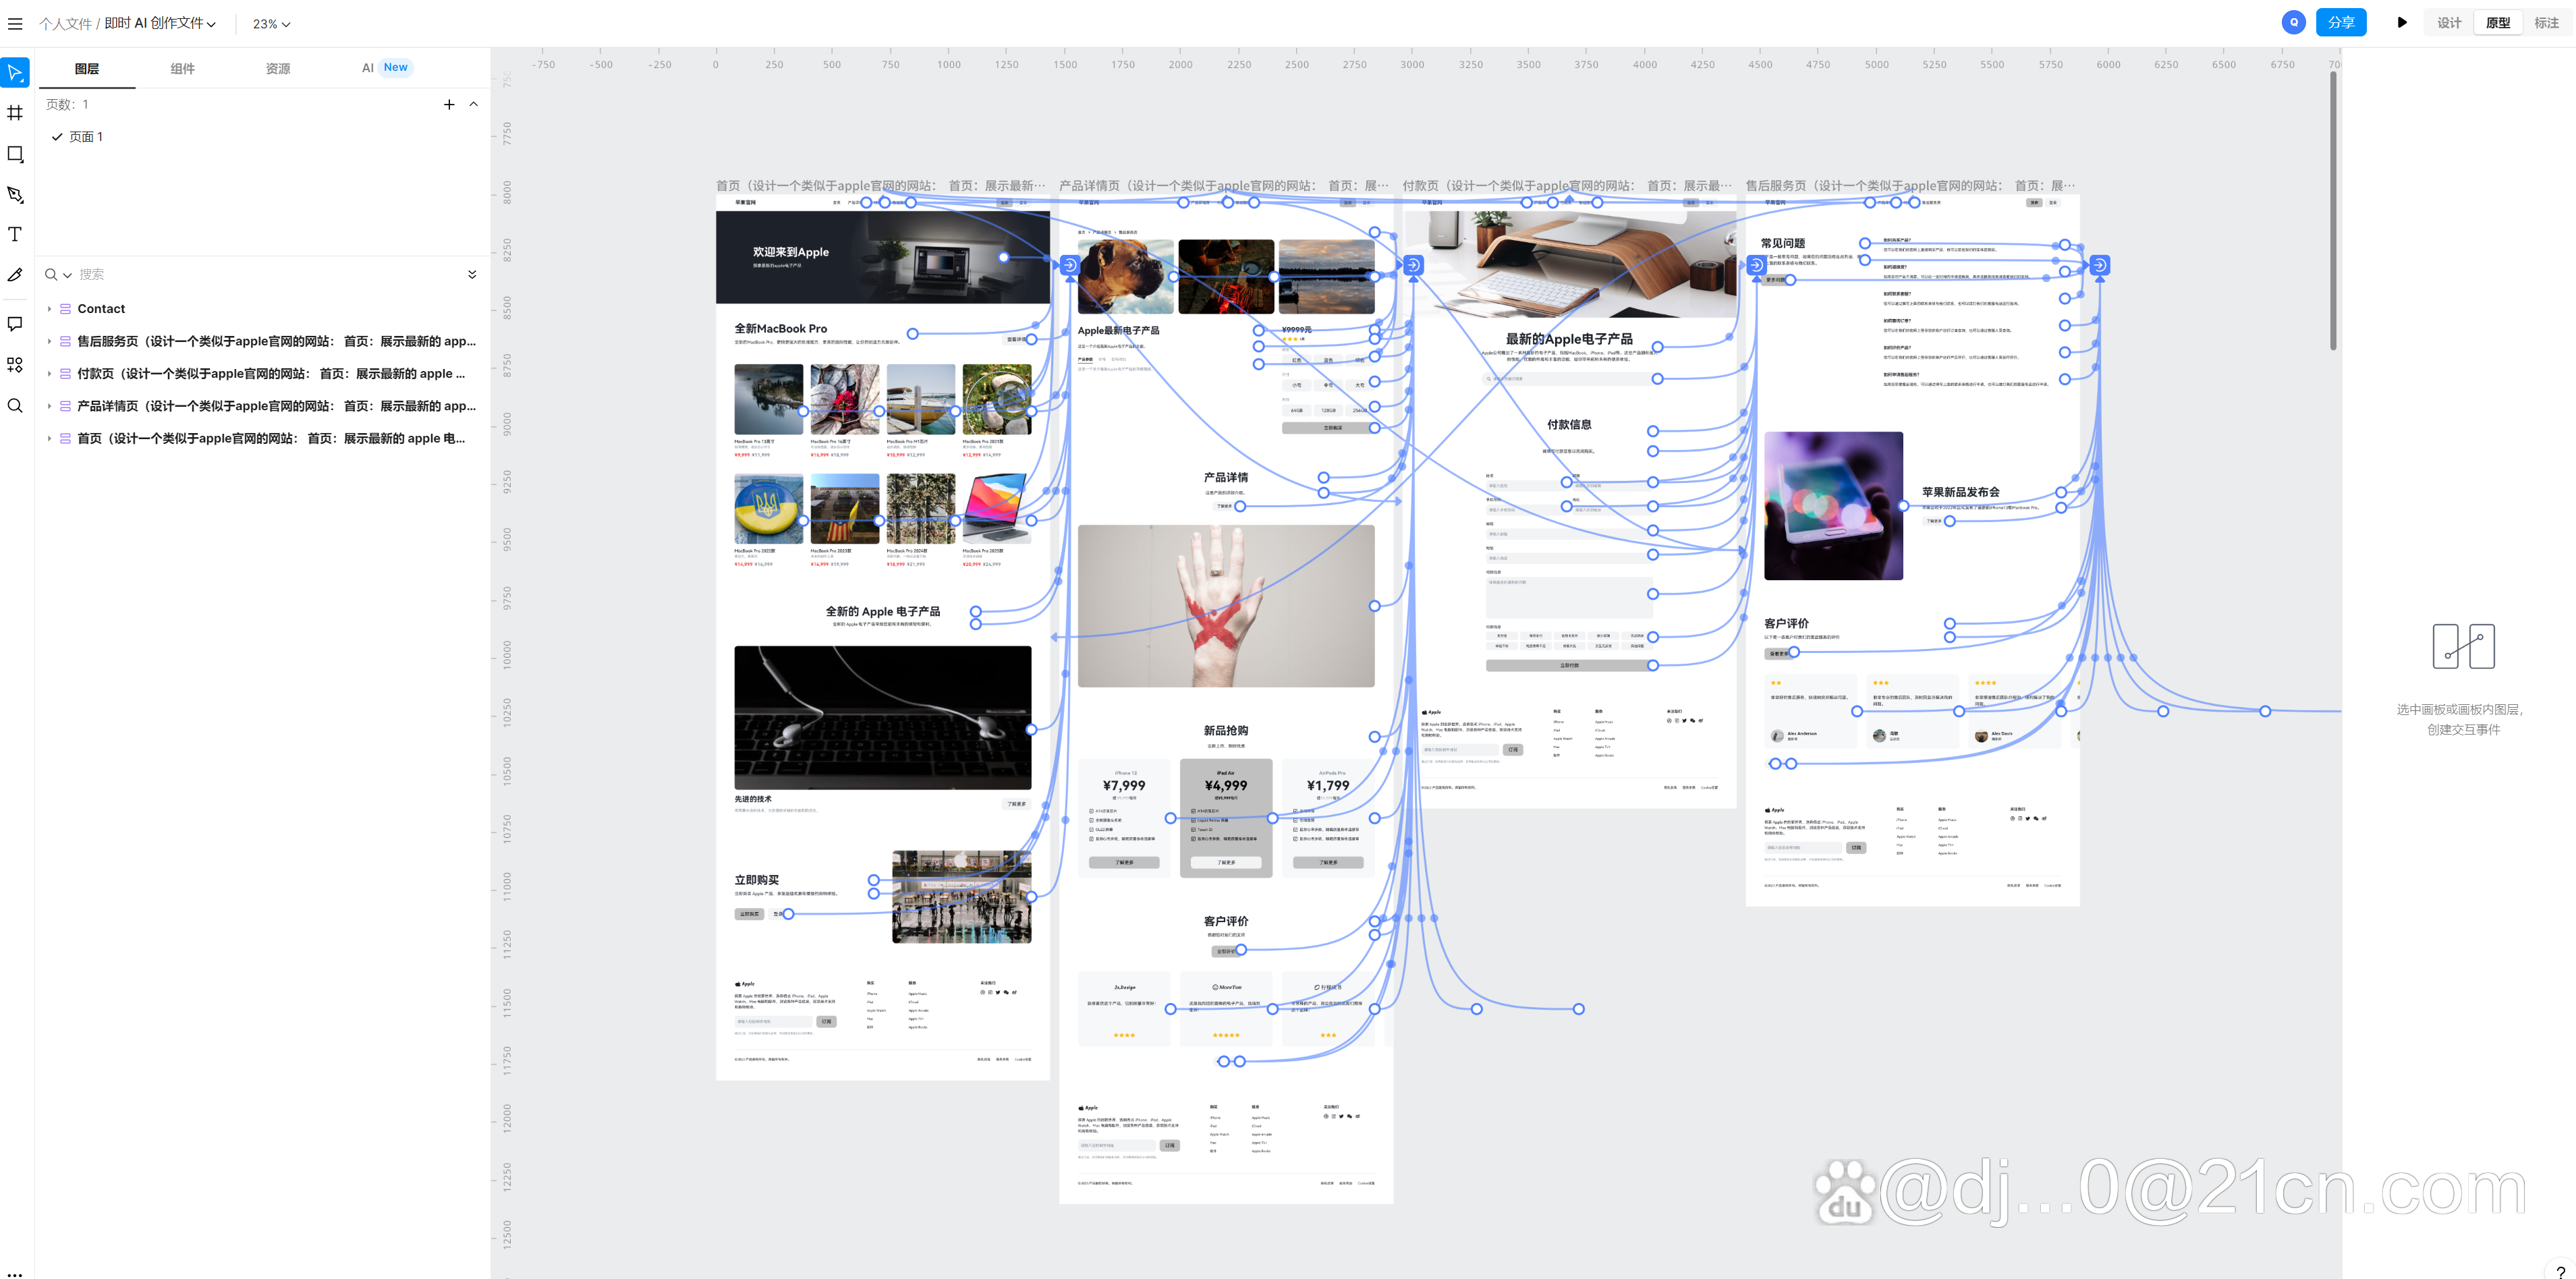Open the help question mark icon

(2561, 1271)
